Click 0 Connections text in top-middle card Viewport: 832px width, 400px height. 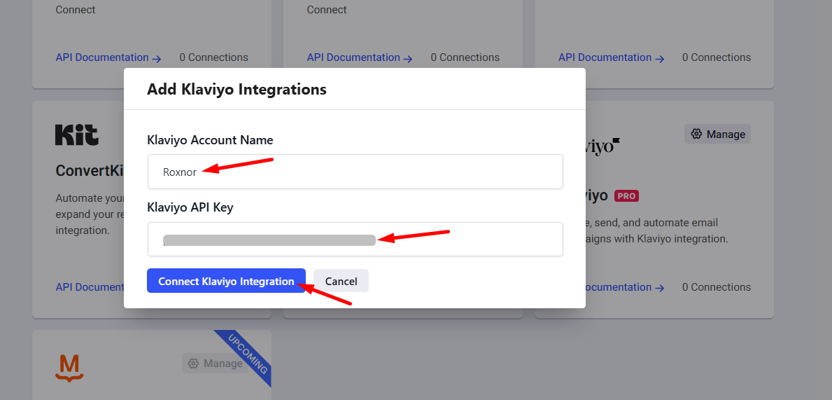tap(465, 57)
